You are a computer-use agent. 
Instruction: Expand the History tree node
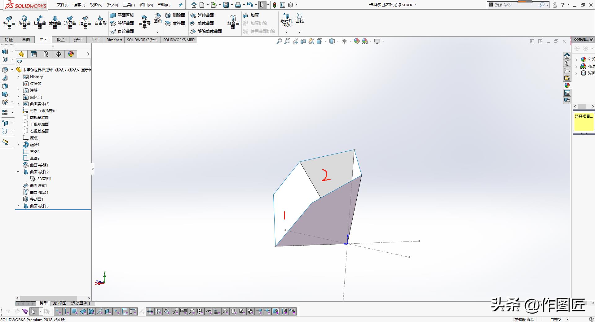click(x=18, y=76)
